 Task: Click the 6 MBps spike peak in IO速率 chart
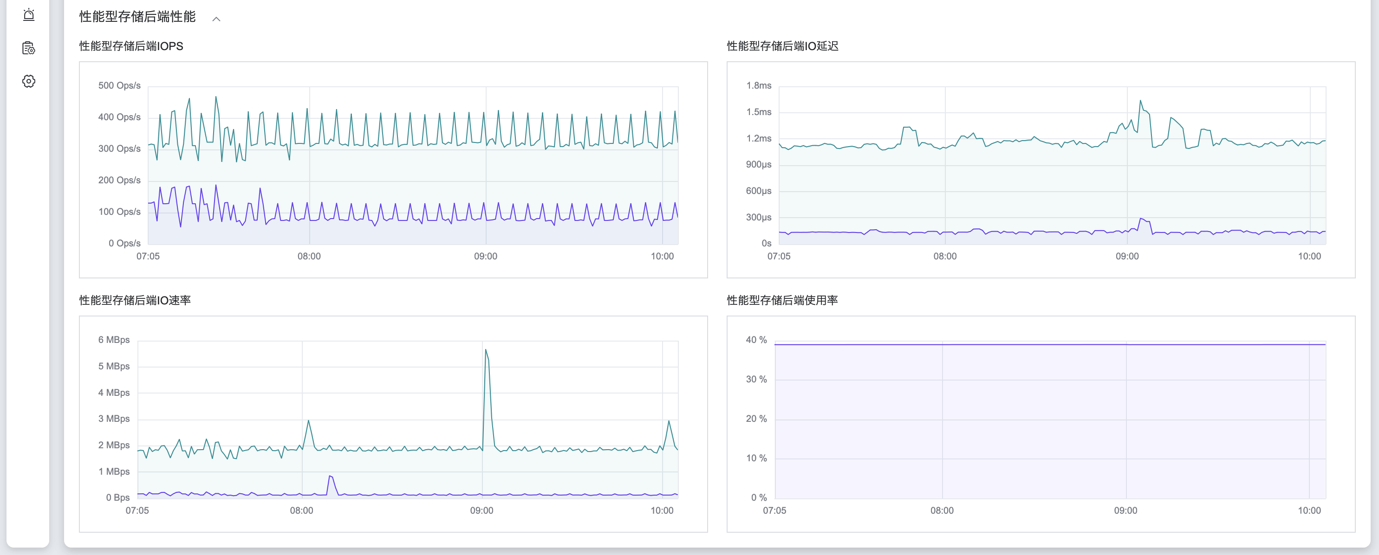486,350
